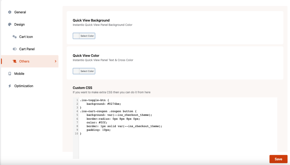Viewport: 290px width, 165px height.
Task: Click the Quick View Background color swatch
Action: [x=76, y=36]
